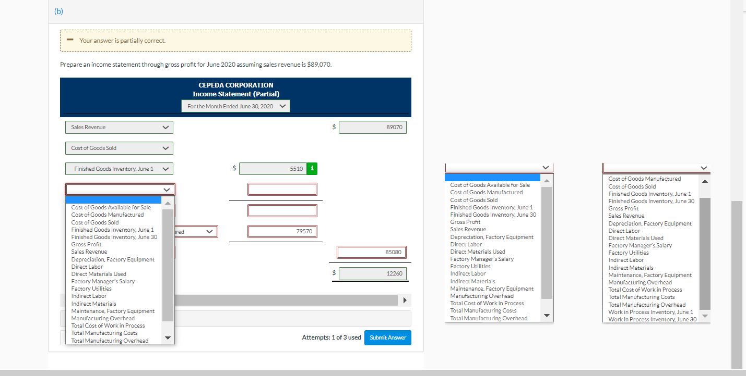Click the green info icon beside 5510
Image resolution: width=746 pixels, height=376 pixels.
pyautogui.click(x=311, y=168)
